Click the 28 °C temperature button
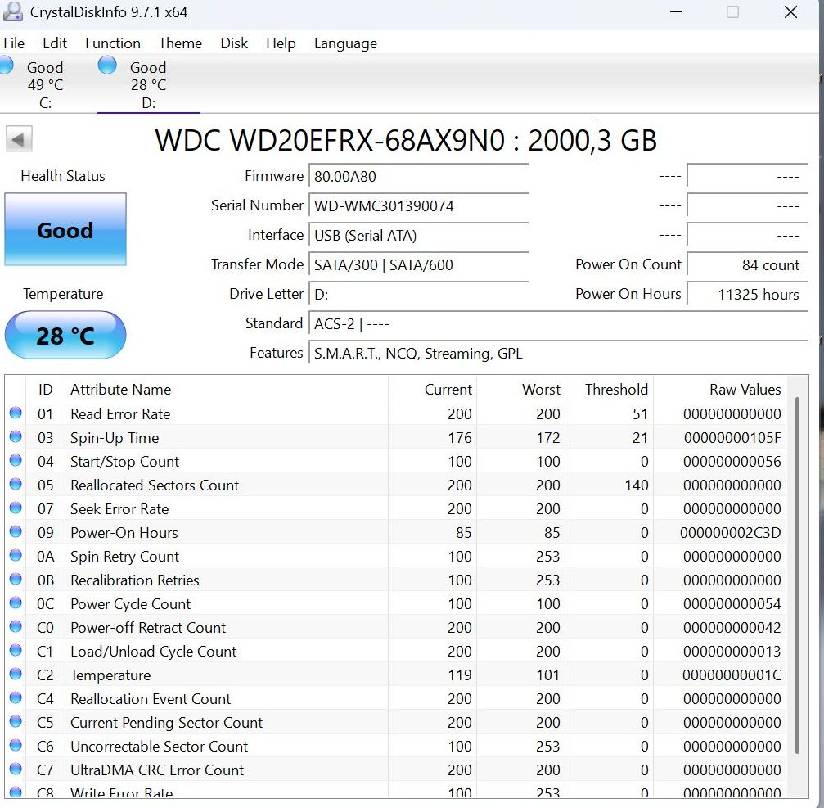 pos(65,336)
